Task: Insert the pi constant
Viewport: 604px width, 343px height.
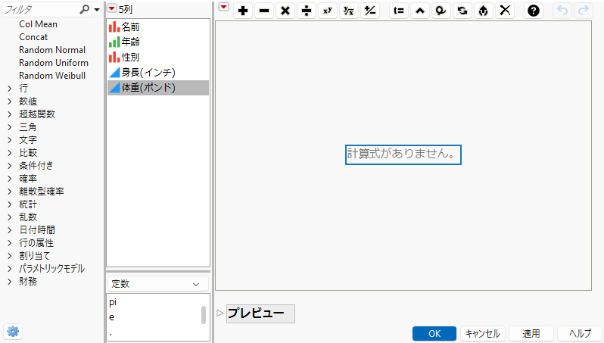Action: (113, 302)
